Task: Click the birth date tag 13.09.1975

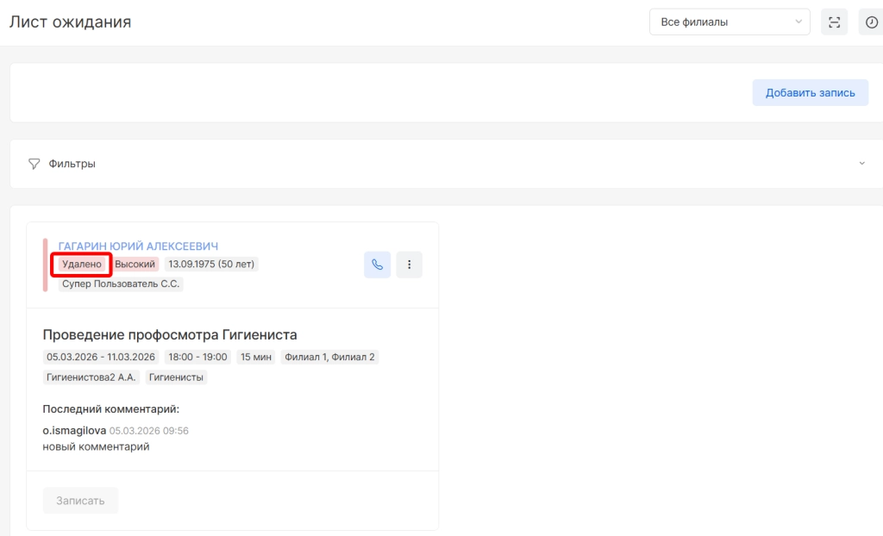Action: pyautogui.click(x=211, y=264)
